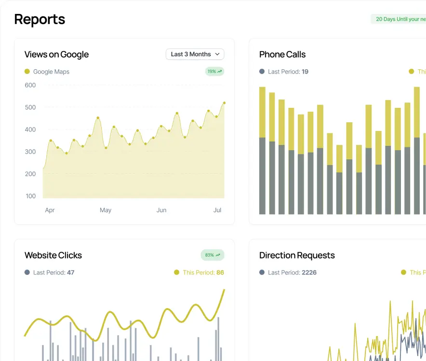Click the Views on Google card title
The width and height of the screenshot is (426, 361).
tap(56, 54)
